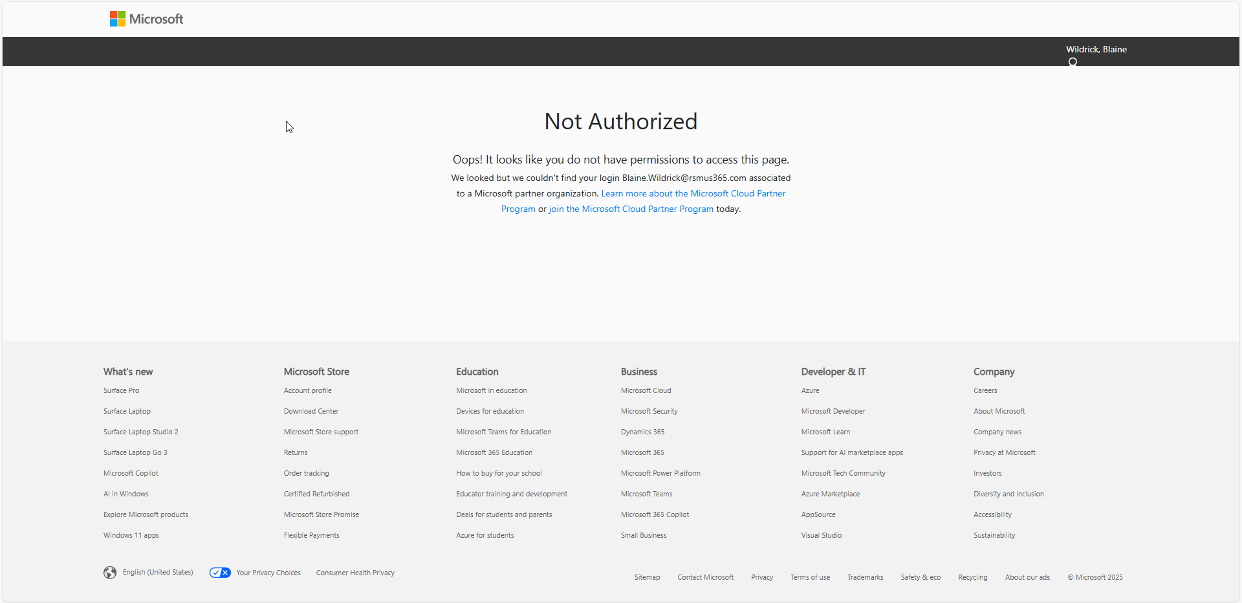Open Microsoft in education link
The width and height of the screenshot is (1242, 603).
pos(492,390)
